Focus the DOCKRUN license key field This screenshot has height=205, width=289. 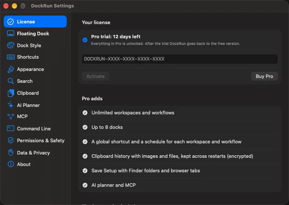pyautogui.click(x=180, y=59)
